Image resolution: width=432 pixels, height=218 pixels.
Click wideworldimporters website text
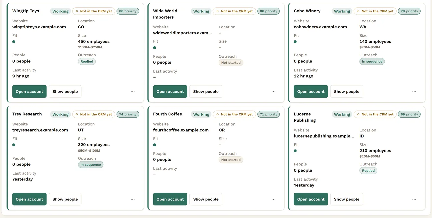click(x=183, y=33)
